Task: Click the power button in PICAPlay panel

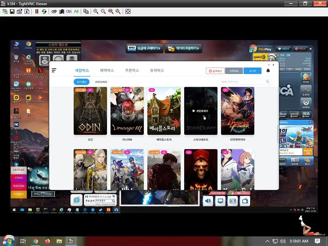Action: click(x=300, y=49)
